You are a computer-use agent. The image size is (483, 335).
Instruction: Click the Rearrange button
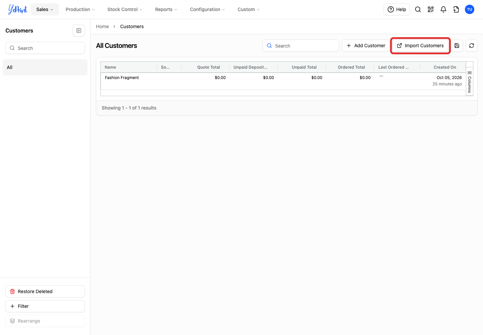pyautogui.click(x=45, y=321)
